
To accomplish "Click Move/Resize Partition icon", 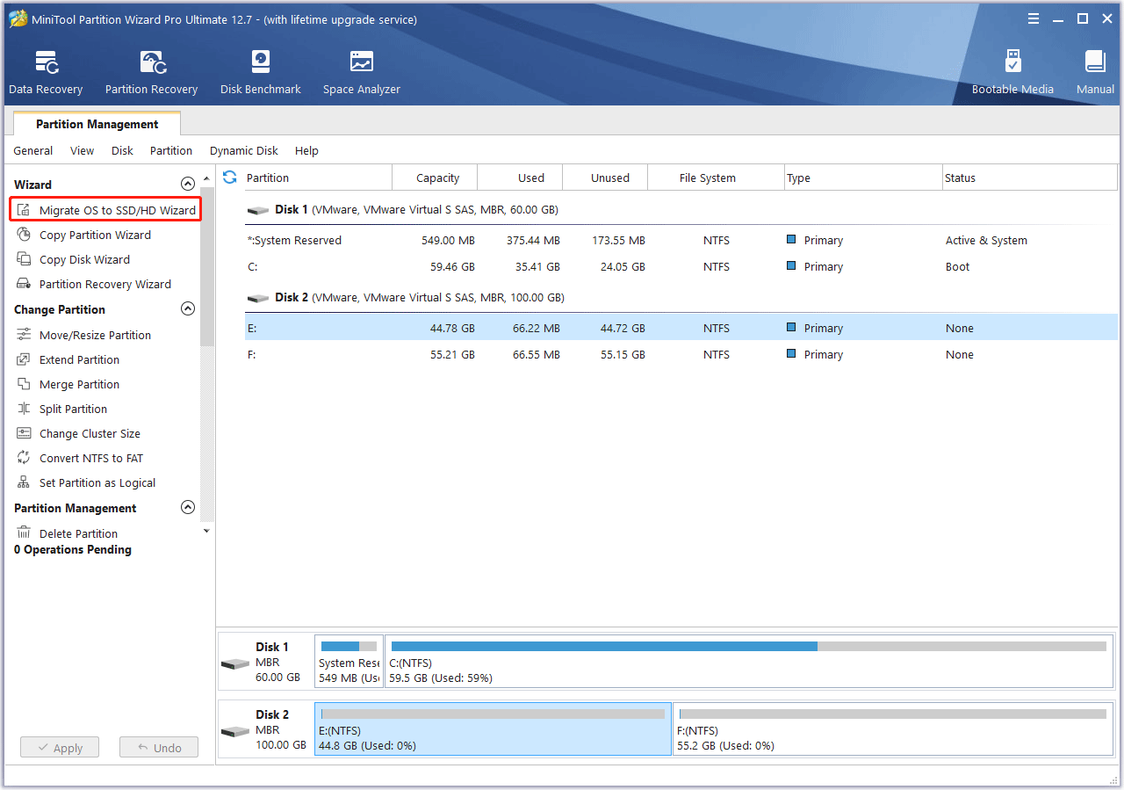I will point(24,335).
